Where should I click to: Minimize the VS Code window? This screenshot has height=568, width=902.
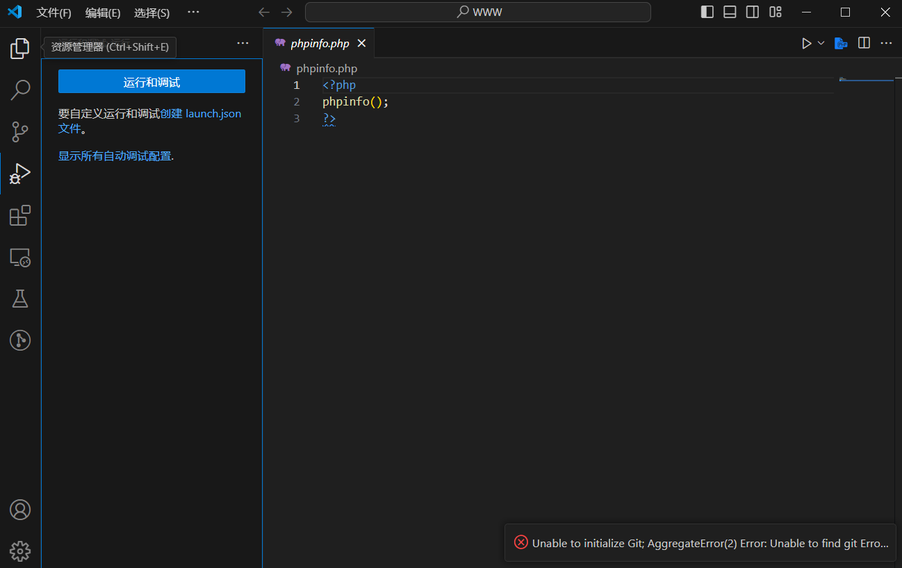(x=806, y=12)
